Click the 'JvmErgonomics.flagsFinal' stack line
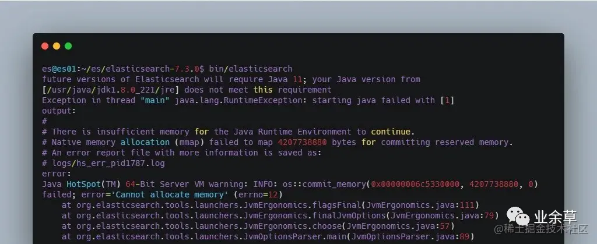Screen dimensions: 597x244 tap(270, 205)
